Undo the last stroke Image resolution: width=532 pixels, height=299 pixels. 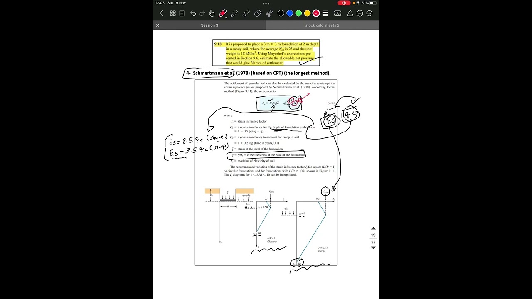tap(193, 13)
